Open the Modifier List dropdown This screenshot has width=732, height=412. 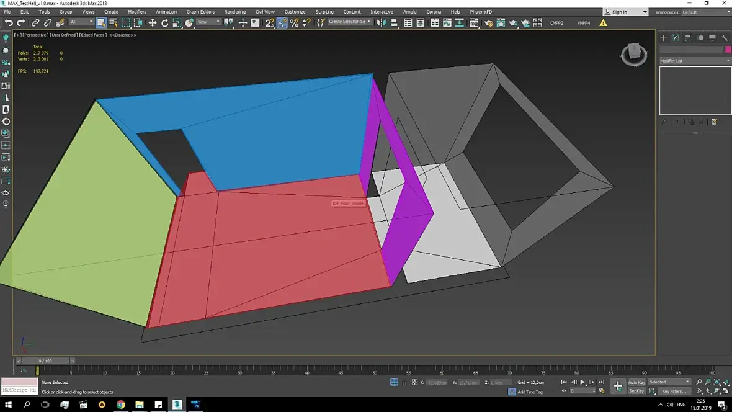click(x=695, y=61)
